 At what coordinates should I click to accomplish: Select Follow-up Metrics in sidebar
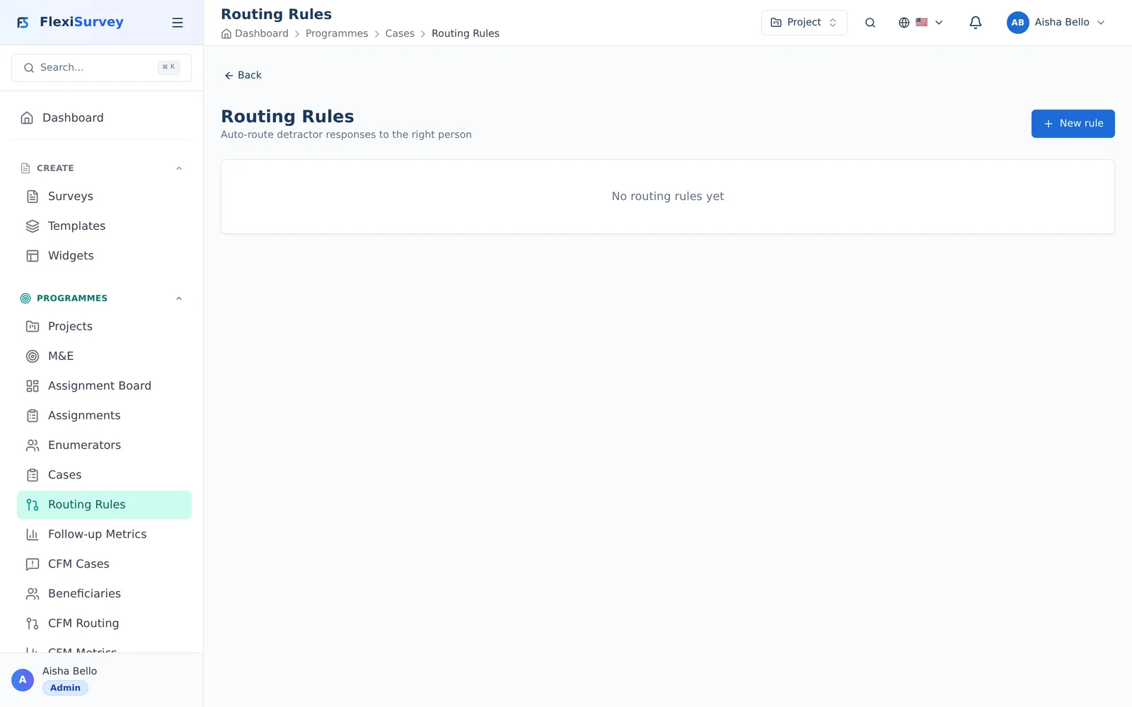[x=104, y=534]
